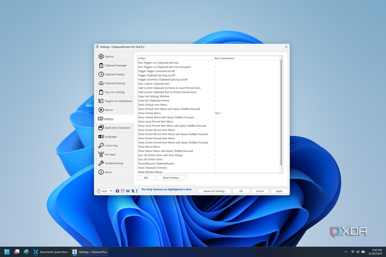The height and width of the screenshot is (257, 386).
Task: Go to Clipboard History section
Action: pyautogui.click(x=115, y=74)
